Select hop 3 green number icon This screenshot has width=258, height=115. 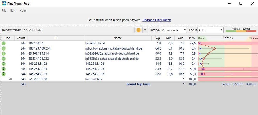click(x=4, y=54)
